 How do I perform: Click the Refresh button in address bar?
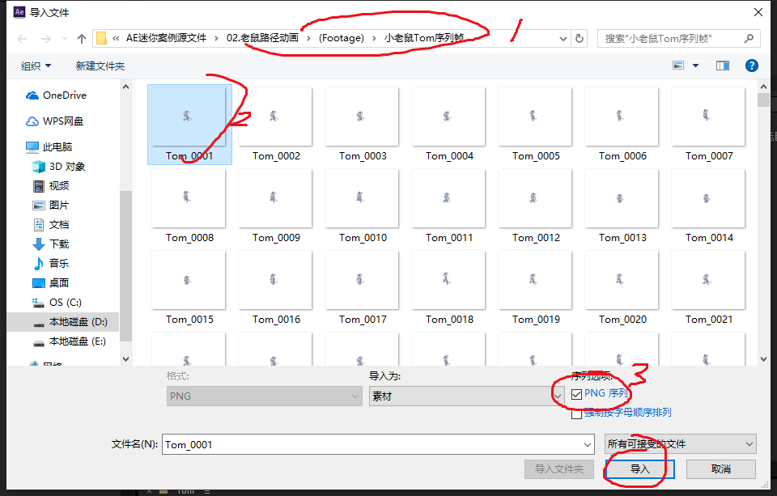(x=580, y=38)
